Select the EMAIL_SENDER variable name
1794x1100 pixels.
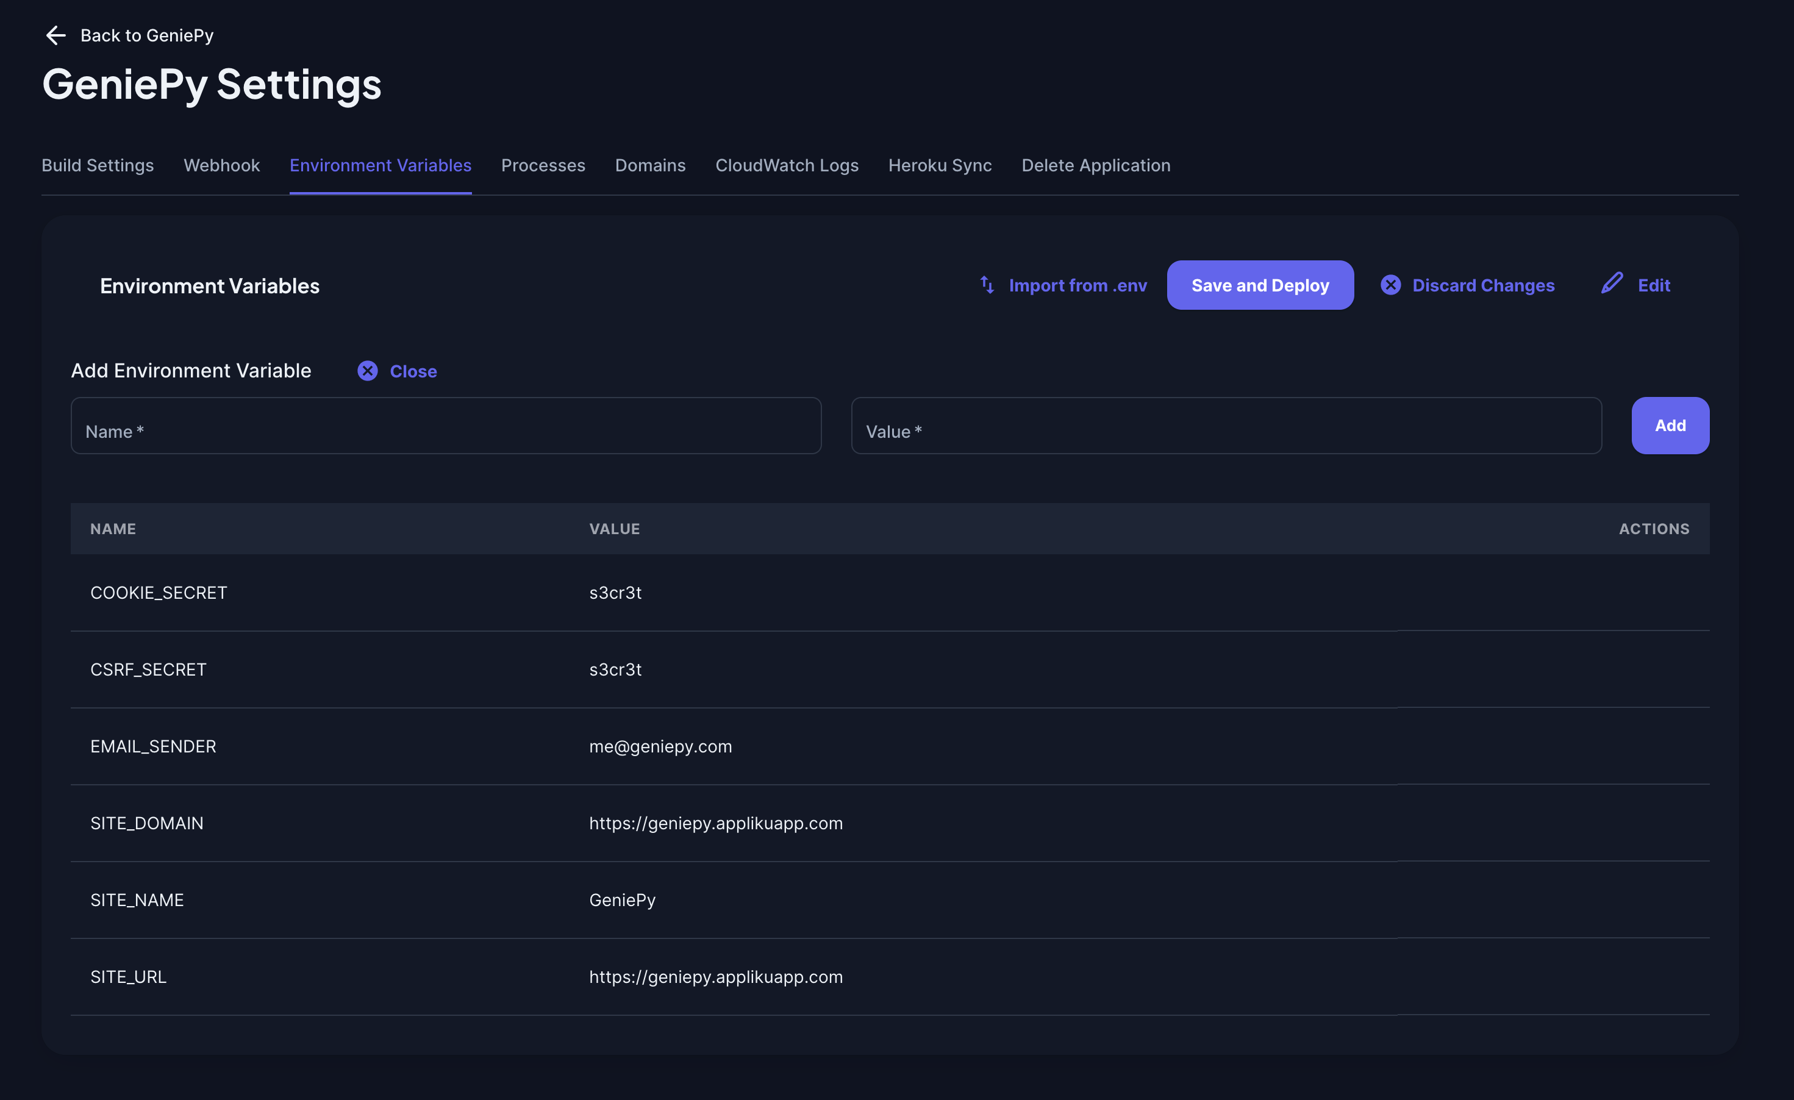coord(153,747)
